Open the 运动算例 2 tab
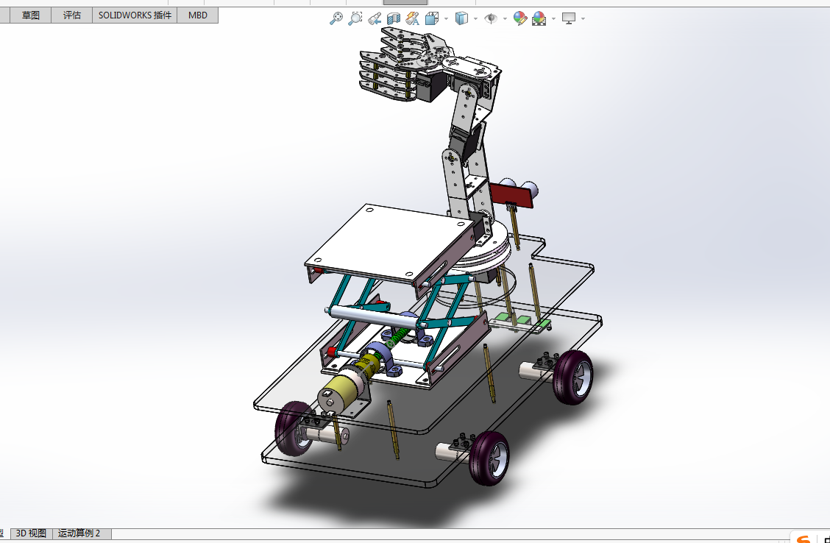This screenshot has height=543, width=830. pos(79,533)
